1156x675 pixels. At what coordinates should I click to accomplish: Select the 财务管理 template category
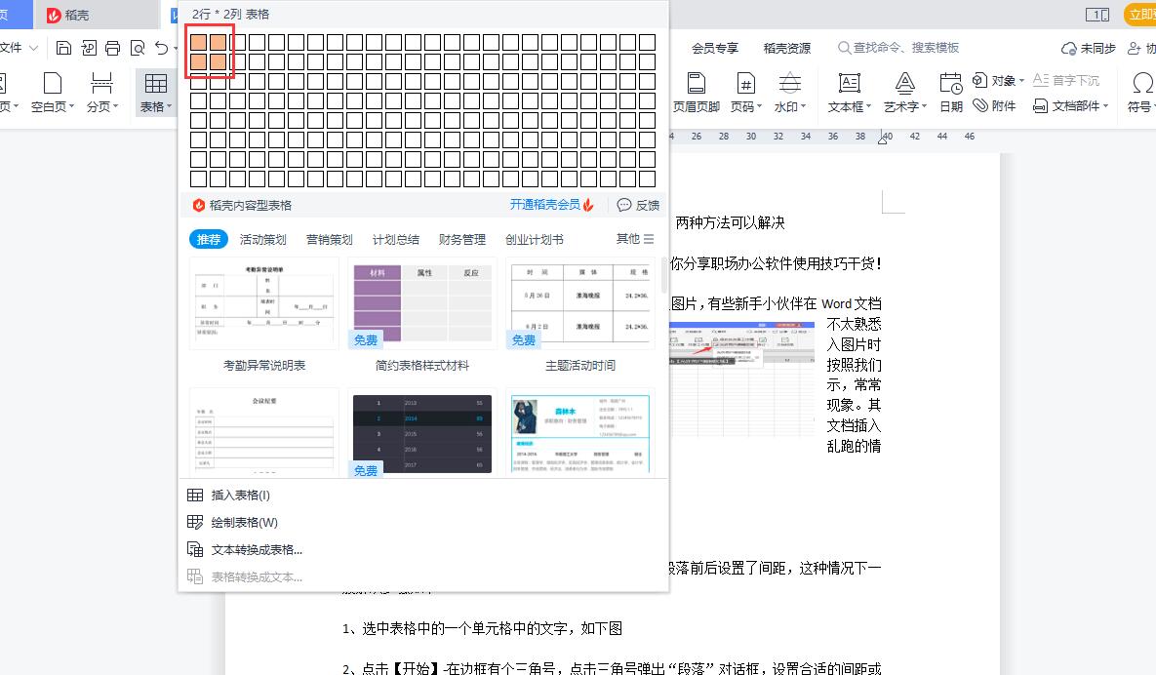click(x=461, y=240)
